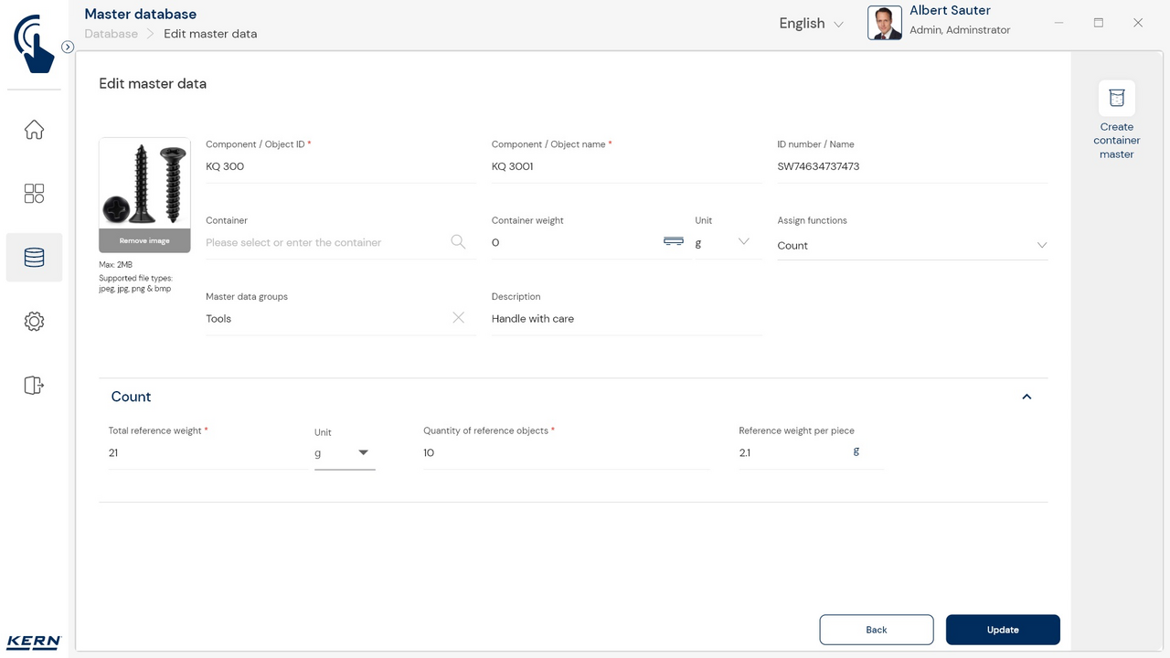Expand the sidebar with arrow toggle
This screenshot has height=658, width=1170.
68,47
